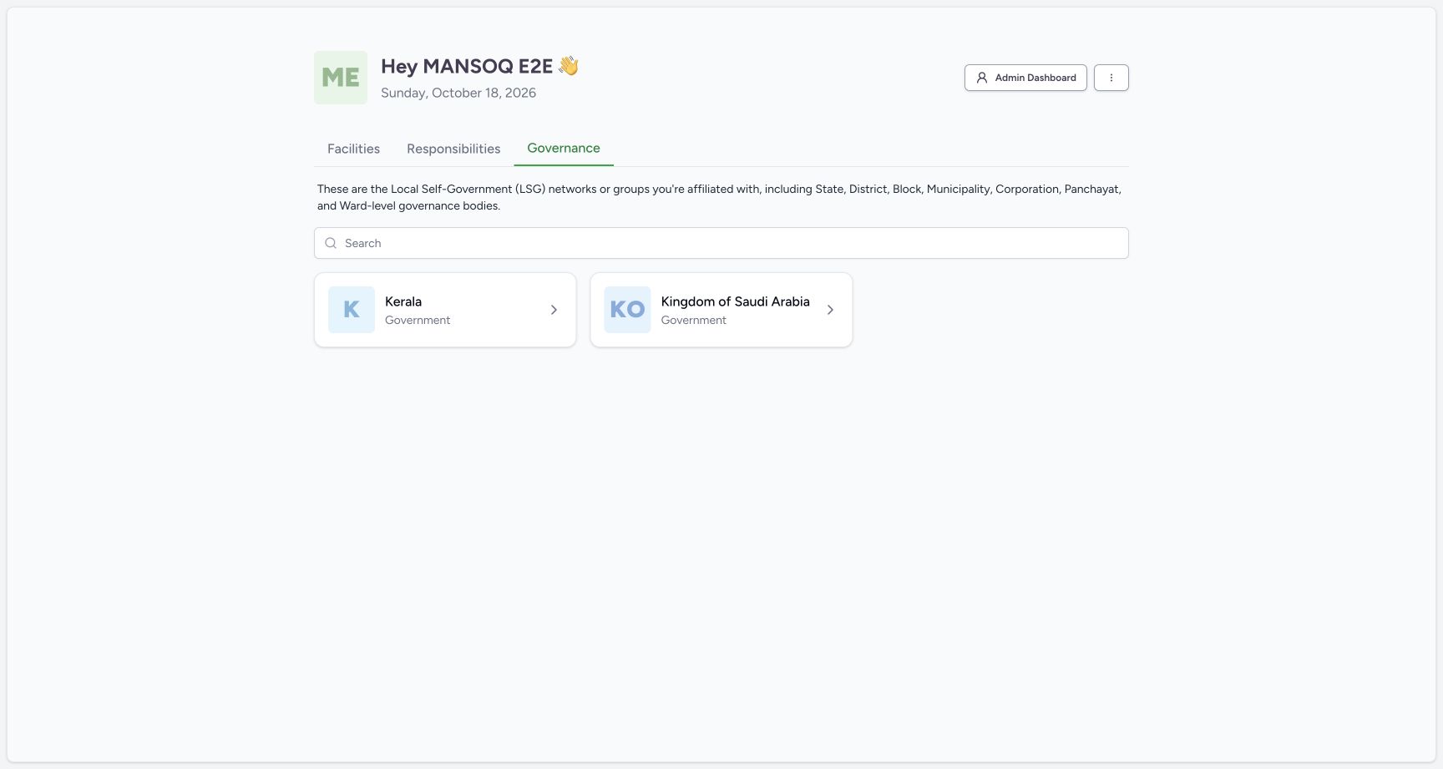Open the Admin Dashboard

tap(1025, 78)
